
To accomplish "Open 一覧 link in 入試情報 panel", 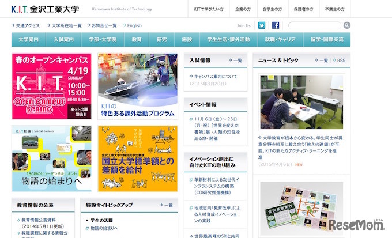I will pos(236,61).
